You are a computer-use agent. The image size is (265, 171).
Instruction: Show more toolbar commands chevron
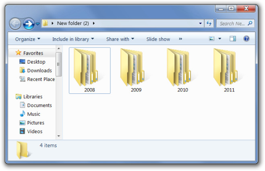(180, 39)
